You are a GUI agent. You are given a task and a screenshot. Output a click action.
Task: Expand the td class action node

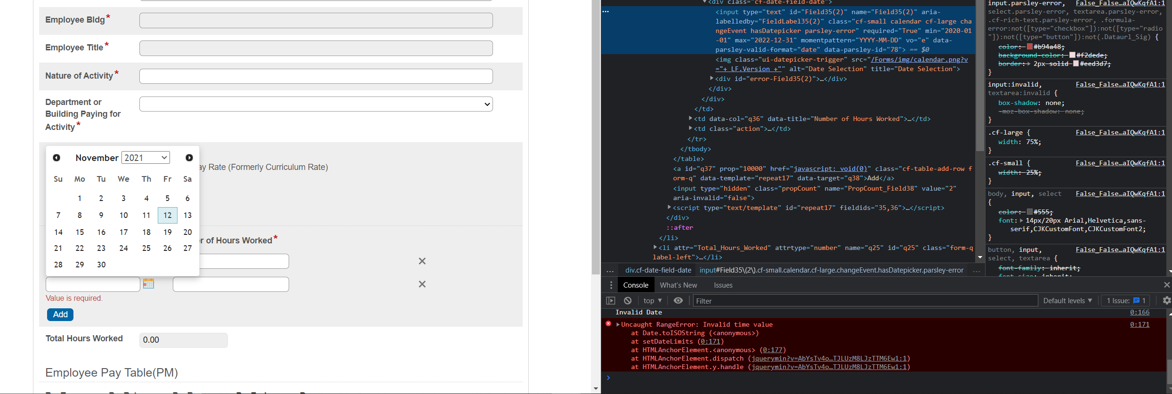point(690,129)
